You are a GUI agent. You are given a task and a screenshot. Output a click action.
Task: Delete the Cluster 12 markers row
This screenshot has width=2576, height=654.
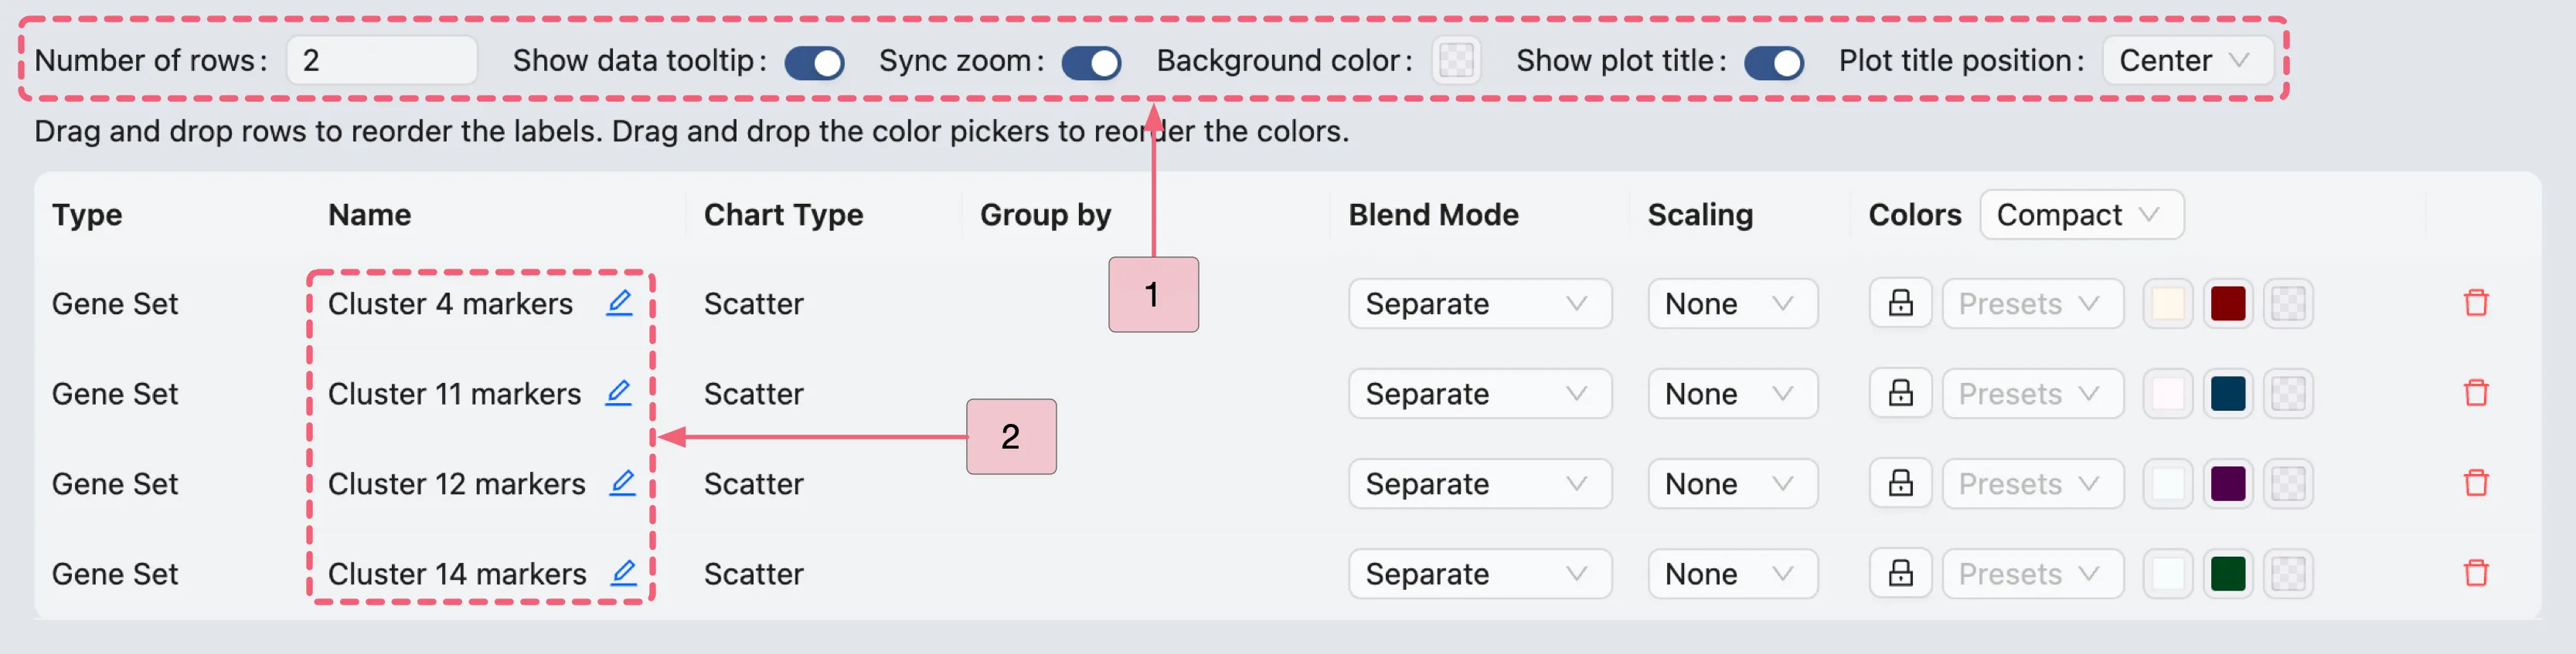pyautogui.click(x=2477, y=483)
